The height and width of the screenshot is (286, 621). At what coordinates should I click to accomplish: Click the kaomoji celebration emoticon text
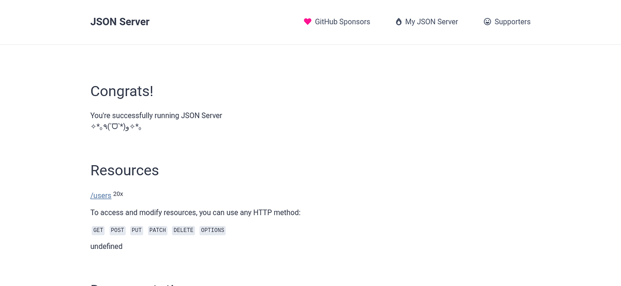(x=116, y=126)
